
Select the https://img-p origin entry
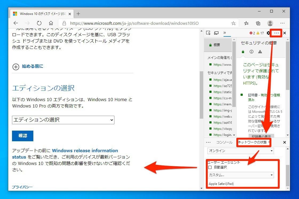click(220, 110)
